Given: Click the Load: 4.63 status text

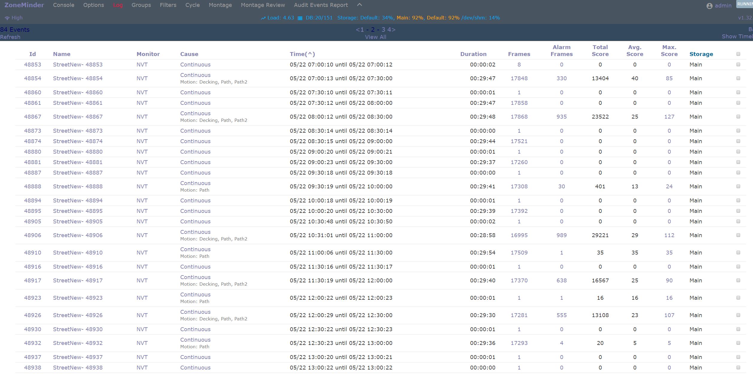Looking at the screenshot, I should [x=281, y=18].
